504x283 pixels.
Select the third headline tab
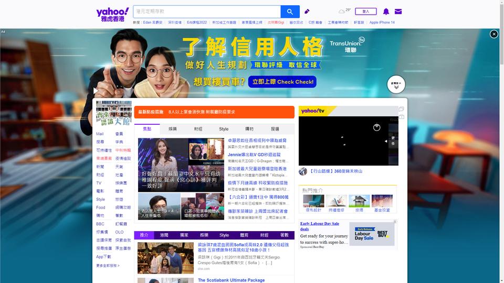(198, 129)
